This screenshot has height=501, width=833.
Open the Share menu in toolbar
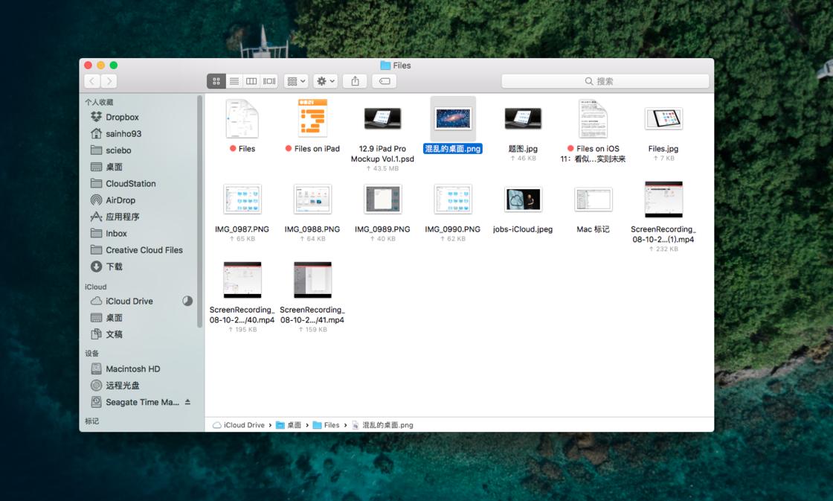pyautogui.click(x=355, y=81)
